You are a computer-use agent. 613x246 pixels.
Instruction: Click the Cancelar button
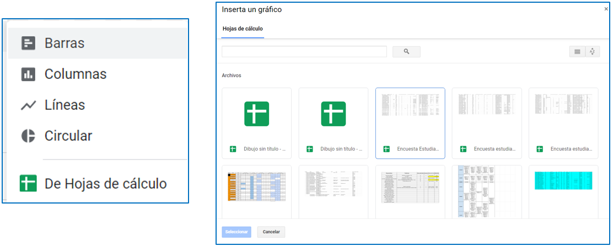(x=271, y=232)
